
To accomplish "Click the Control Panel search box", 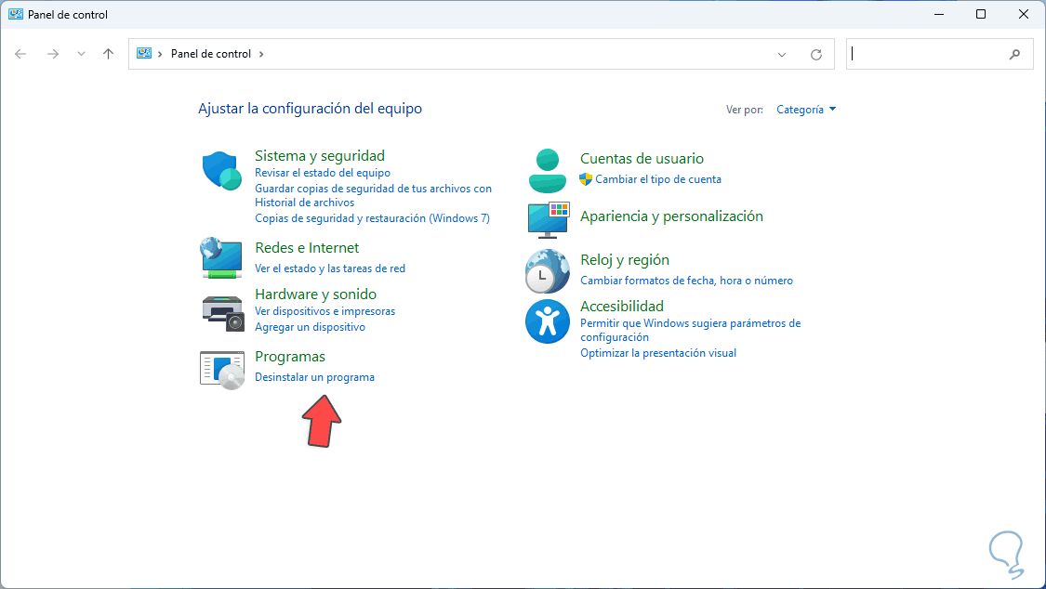I will (x=939, y=54).
